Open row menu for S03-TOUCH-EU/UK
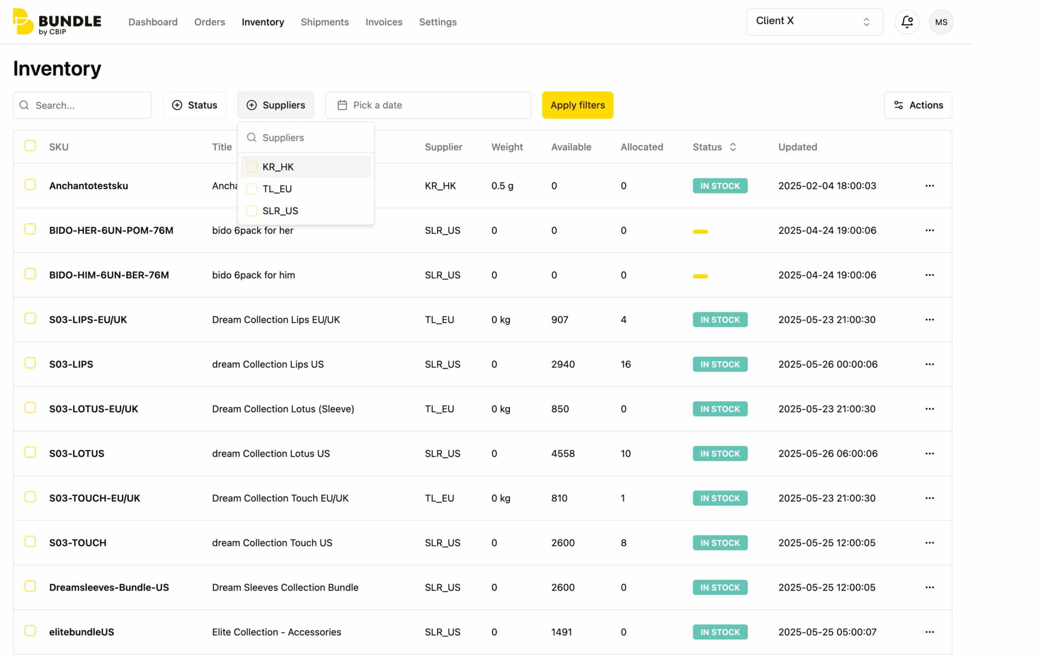The width and height of the screenshot is (1041, 655). [930, 498]
